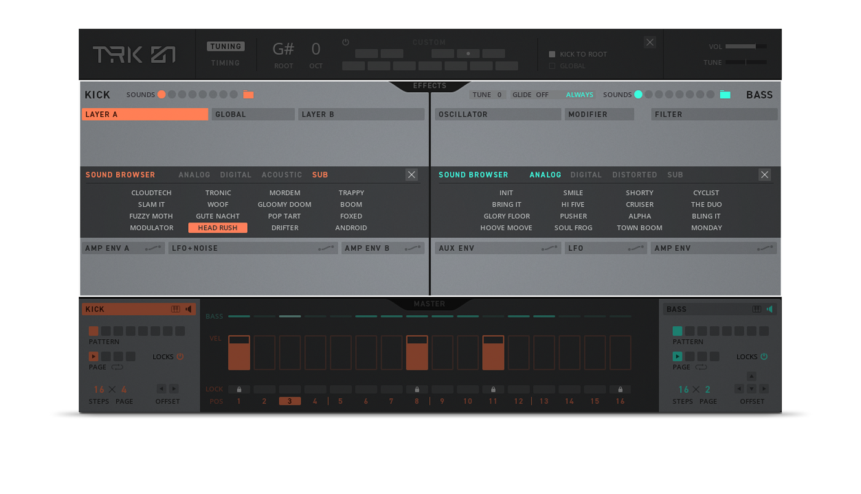Select the first Kick pattern slot
Image resolution: width=861 pixels, height=494 pixels.
click(93, 331)
